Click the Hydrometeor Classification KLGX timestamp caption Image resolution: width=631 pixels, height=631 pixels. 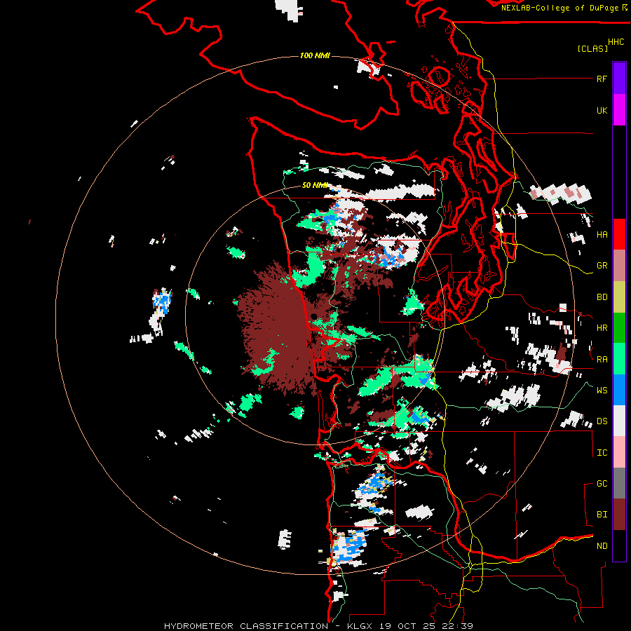click(318, 626)
